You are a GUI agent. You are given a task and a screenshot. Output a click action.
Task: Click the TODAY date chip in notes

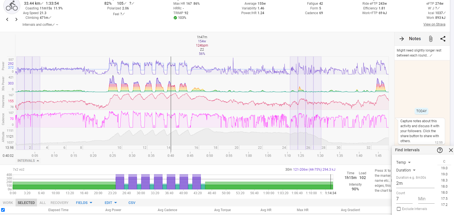[x=421, y=111]
